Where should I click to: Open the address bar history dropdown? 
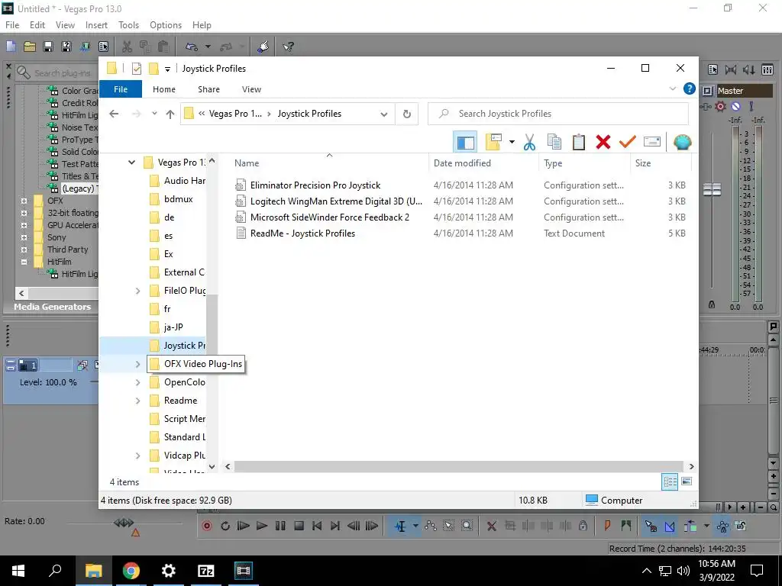(x=384, y=114)
